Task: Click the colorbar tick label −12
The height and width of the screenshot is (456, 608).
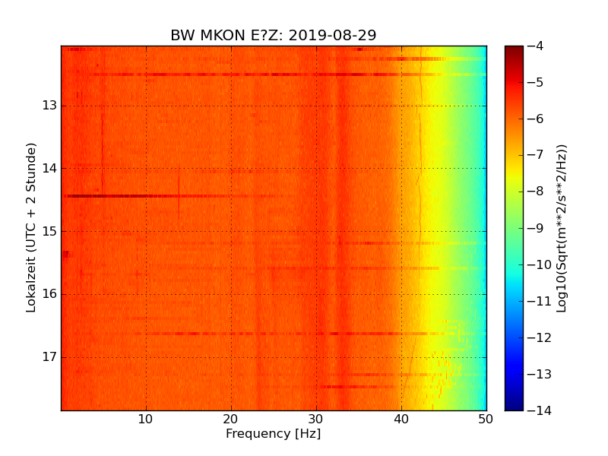Action: 540,337
